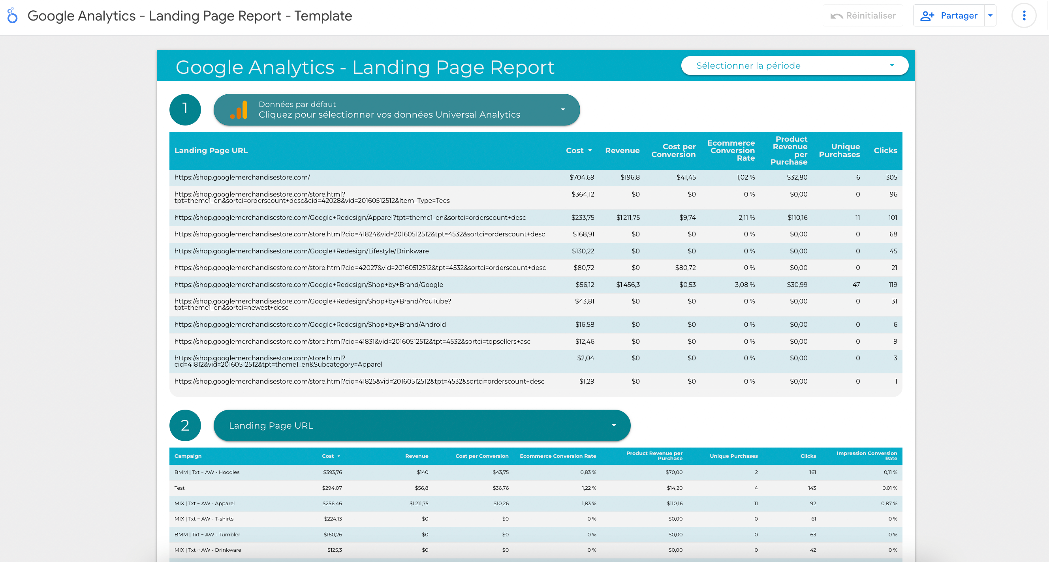
Task: Click the report title Google Analytics - Landing Page Report - Template
Action: (x=190, y=16)
